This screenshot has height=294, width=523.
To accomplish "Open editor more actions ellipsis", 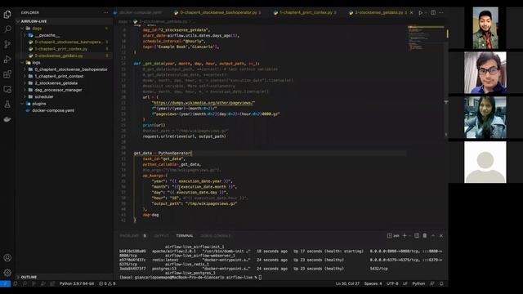I will tap(441, 13).
